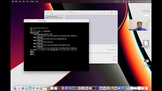The image size is (162, 91).
Task: Open Podcasts from the Dock
Action: [x=67, y=88]
